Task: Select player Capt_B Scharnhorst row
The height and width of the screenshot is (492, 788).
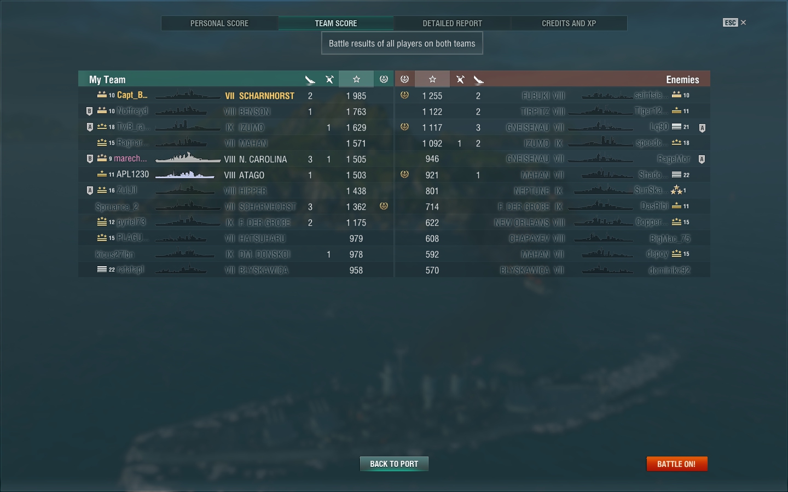Action: pyautogui.click(x=236, y=96)
